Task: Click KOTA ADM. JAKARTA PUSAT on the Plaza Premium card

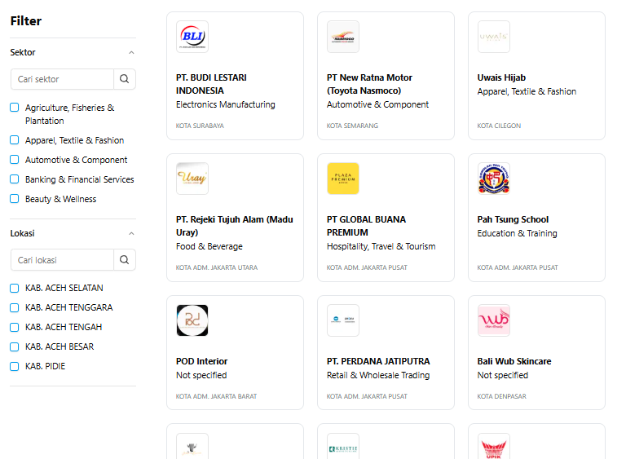Action: (x=367, y=267)
